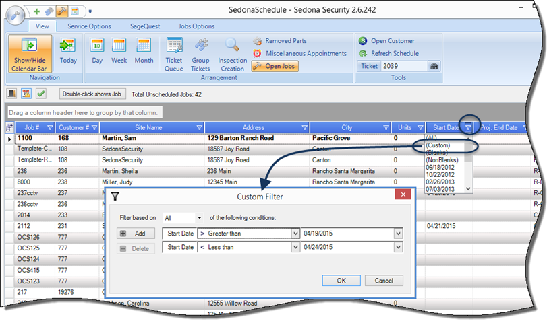Open Inspection Creation
The width and height of the screenshot is (547, 321).
(232, 55)
